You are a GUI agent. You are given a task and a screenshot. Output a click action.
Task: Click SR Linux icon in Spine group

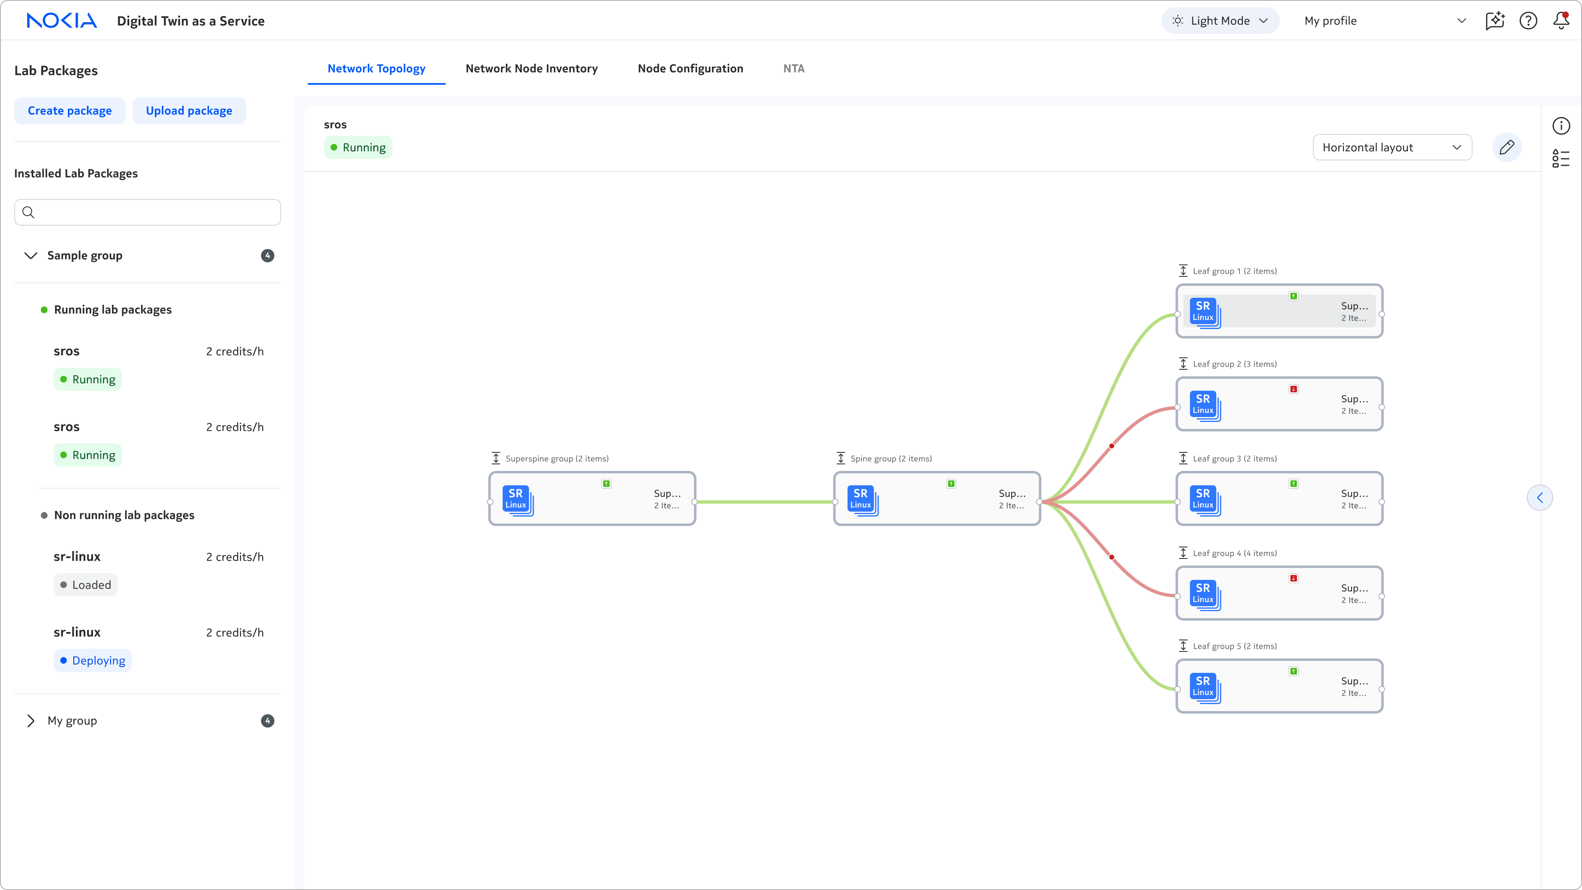point(861,499)
